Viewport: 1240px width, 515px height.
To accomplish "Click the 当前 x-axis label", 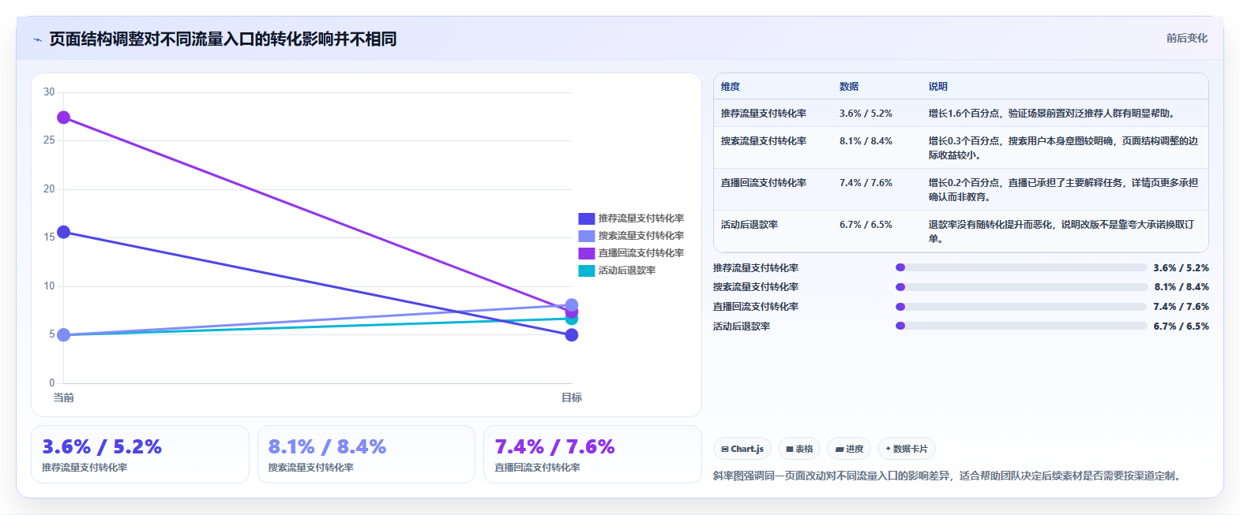I will (x=64, y=397).
